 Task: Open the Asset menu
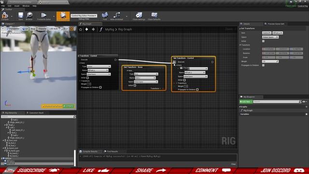(17, 6)
